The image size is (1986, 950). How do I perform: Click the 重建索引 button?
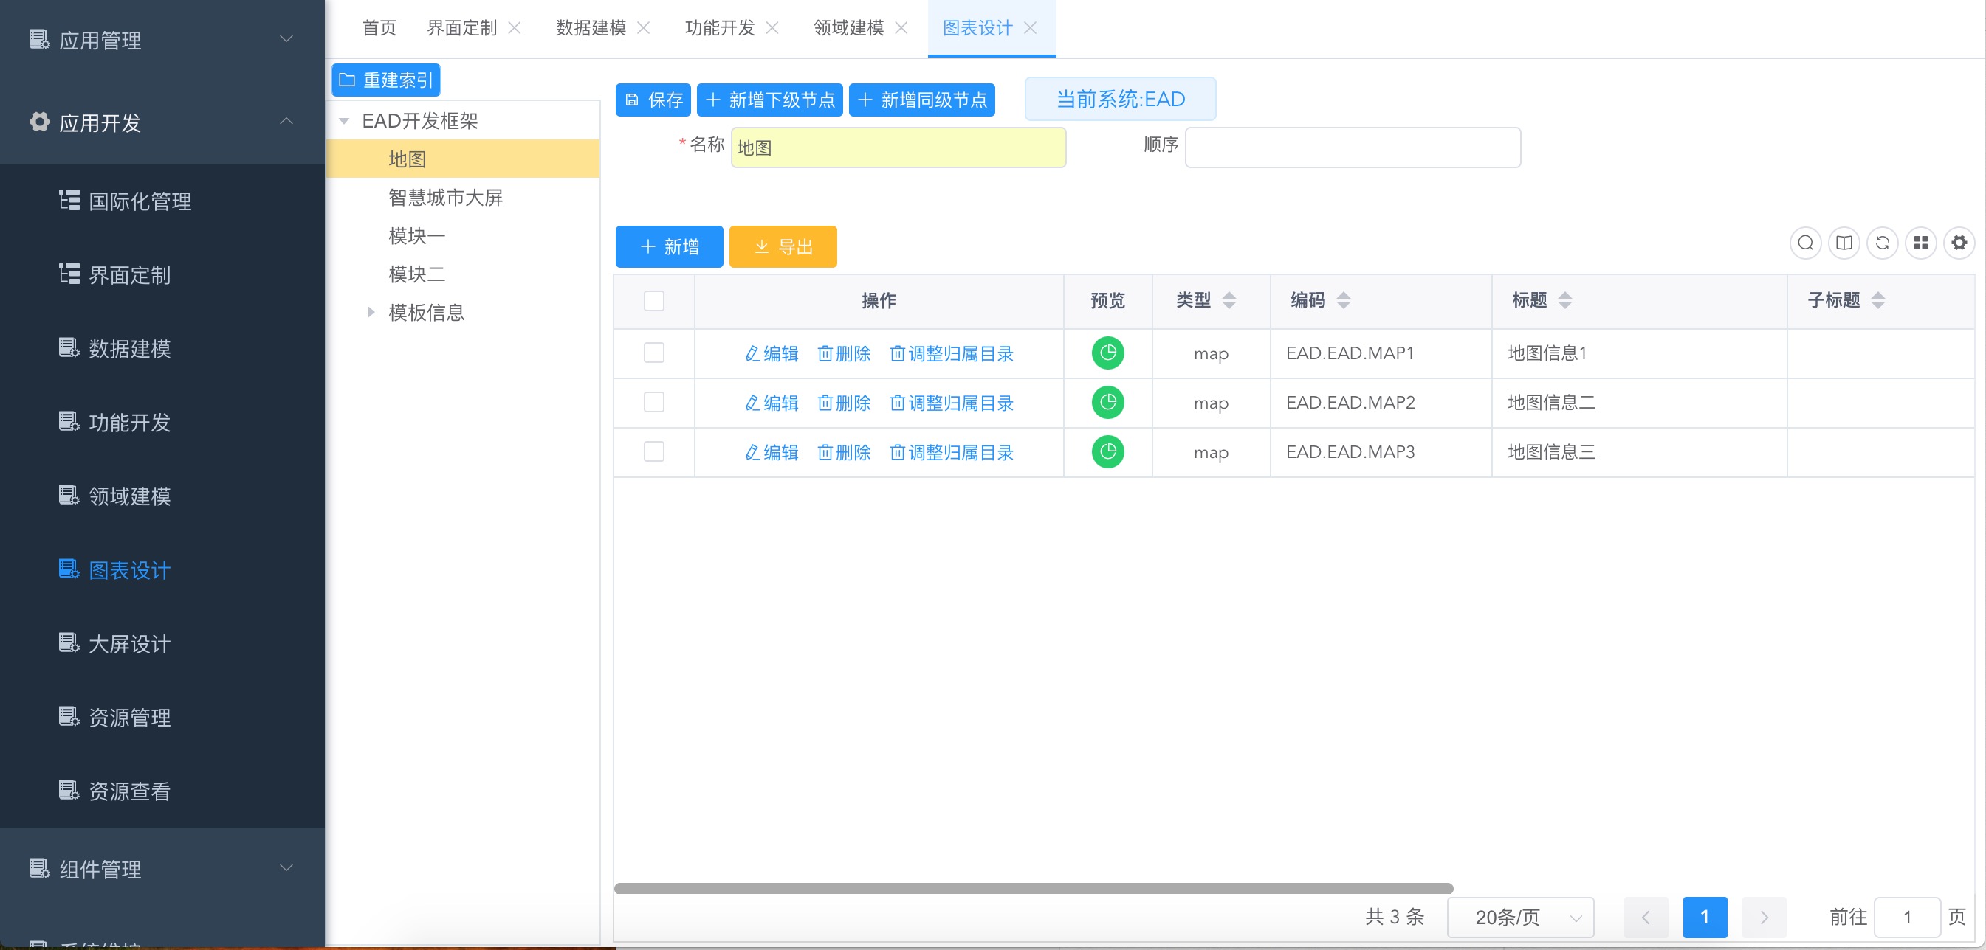[386, 80]
